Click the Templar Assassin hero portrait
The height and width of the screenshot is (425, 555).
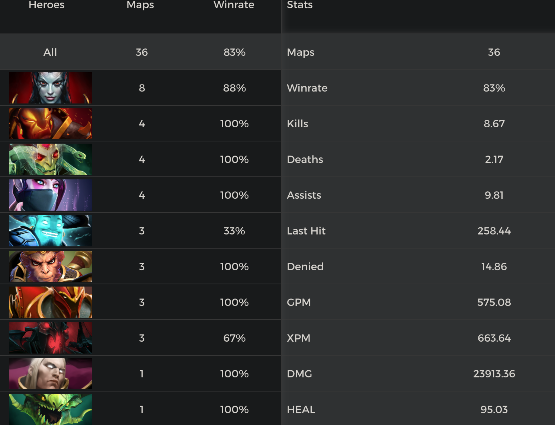(x=51, y=195)
